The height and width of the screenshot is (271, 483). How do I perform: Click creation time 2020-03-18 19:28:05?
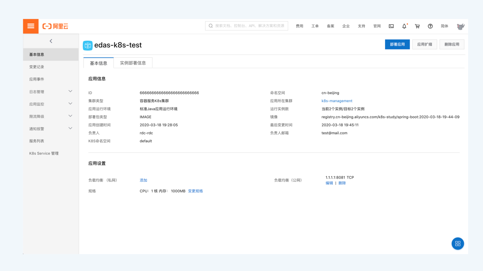click(x=159, y=125)
